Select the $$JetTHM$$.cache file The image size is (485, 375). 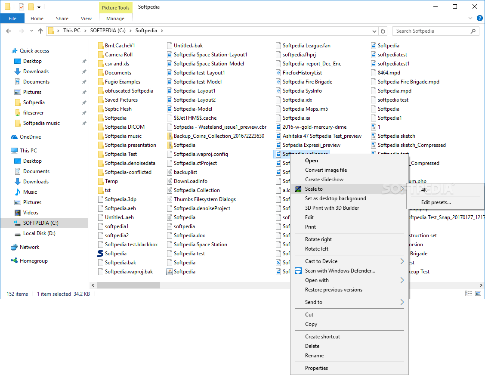(192, 118)
